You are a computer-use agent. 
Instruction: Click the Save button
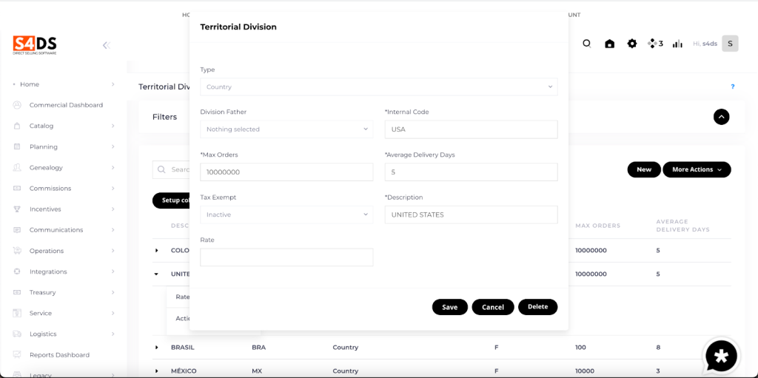pyautogui.click(x=450, y=307)
